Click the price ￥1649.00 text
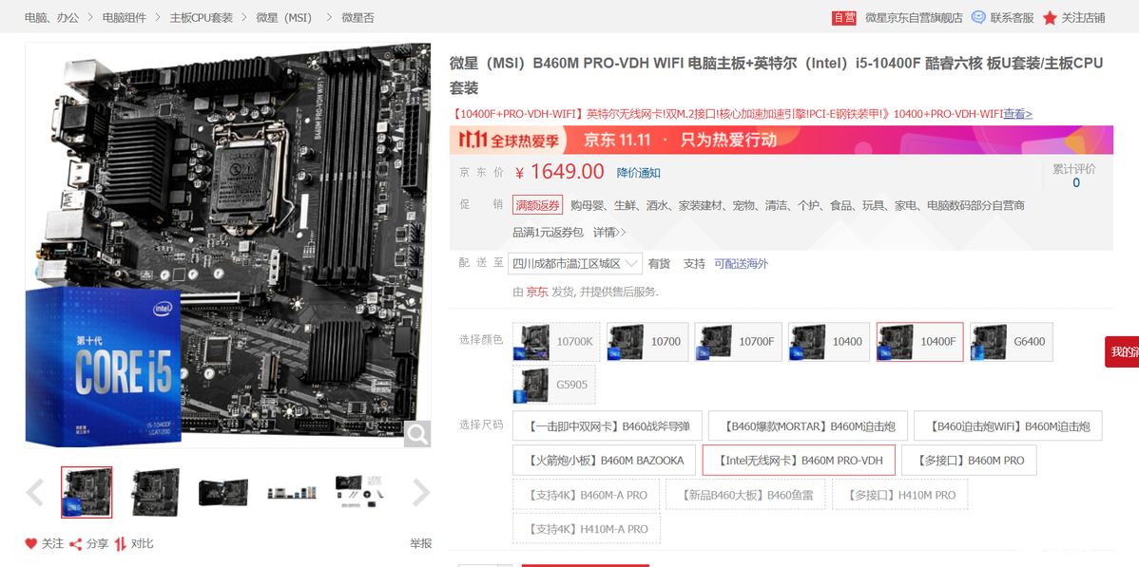 pyautogui.click(x=559, y=172)
